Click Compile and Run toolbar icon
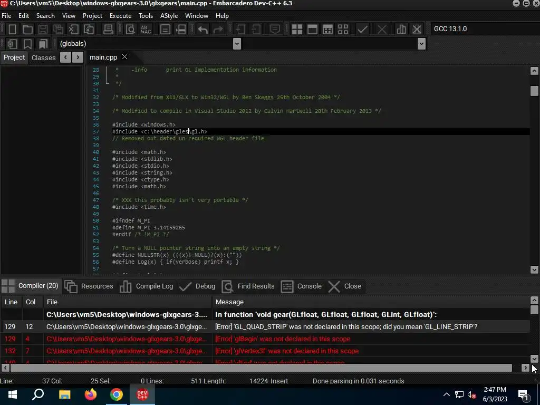 (327, 30)
